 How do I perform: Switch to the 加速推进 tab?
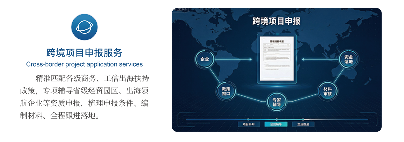coord(303,124)
